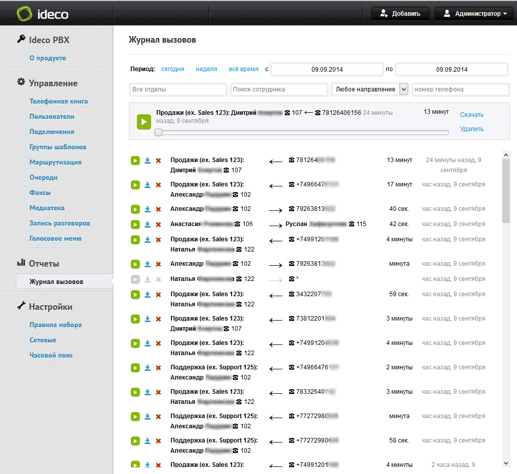Download the 59 сек. call recording

(x=148, y=295)
